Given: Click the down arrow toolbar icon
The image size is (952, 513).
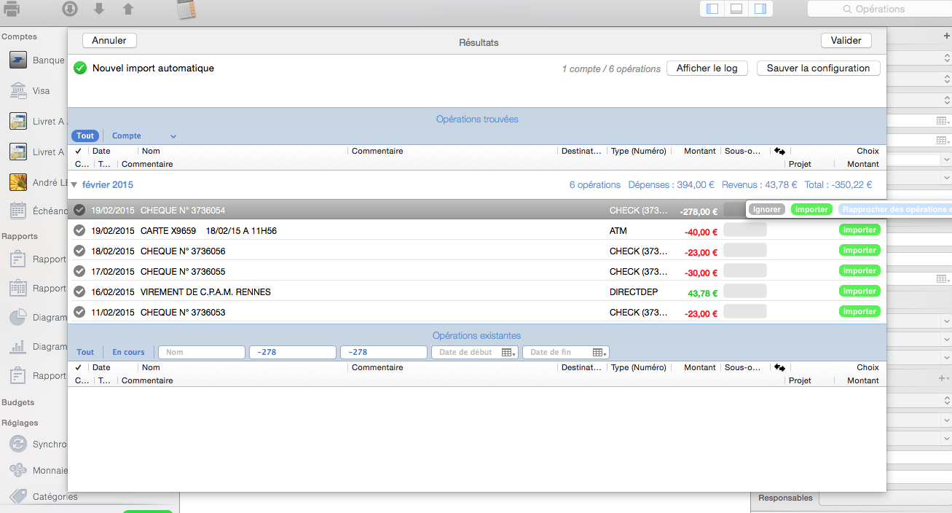Looking at the screenshot, I should point(99,9).
